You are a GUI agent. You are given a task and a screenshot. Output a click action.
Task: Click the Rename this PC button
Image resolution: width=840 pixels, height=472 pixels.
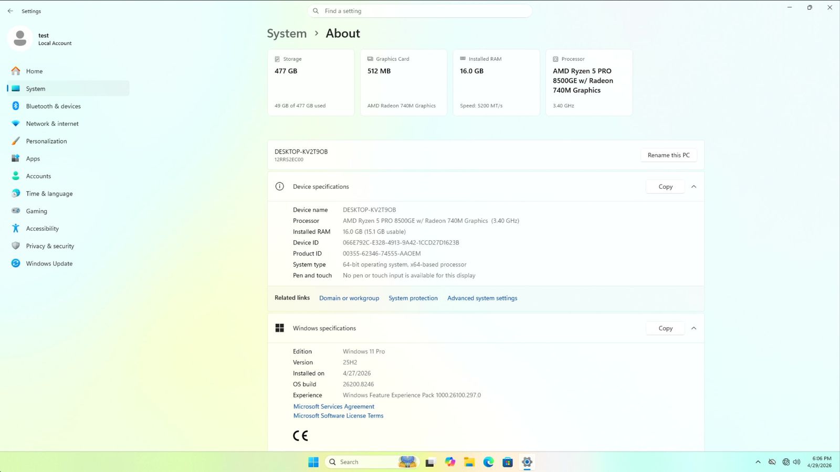668,155
